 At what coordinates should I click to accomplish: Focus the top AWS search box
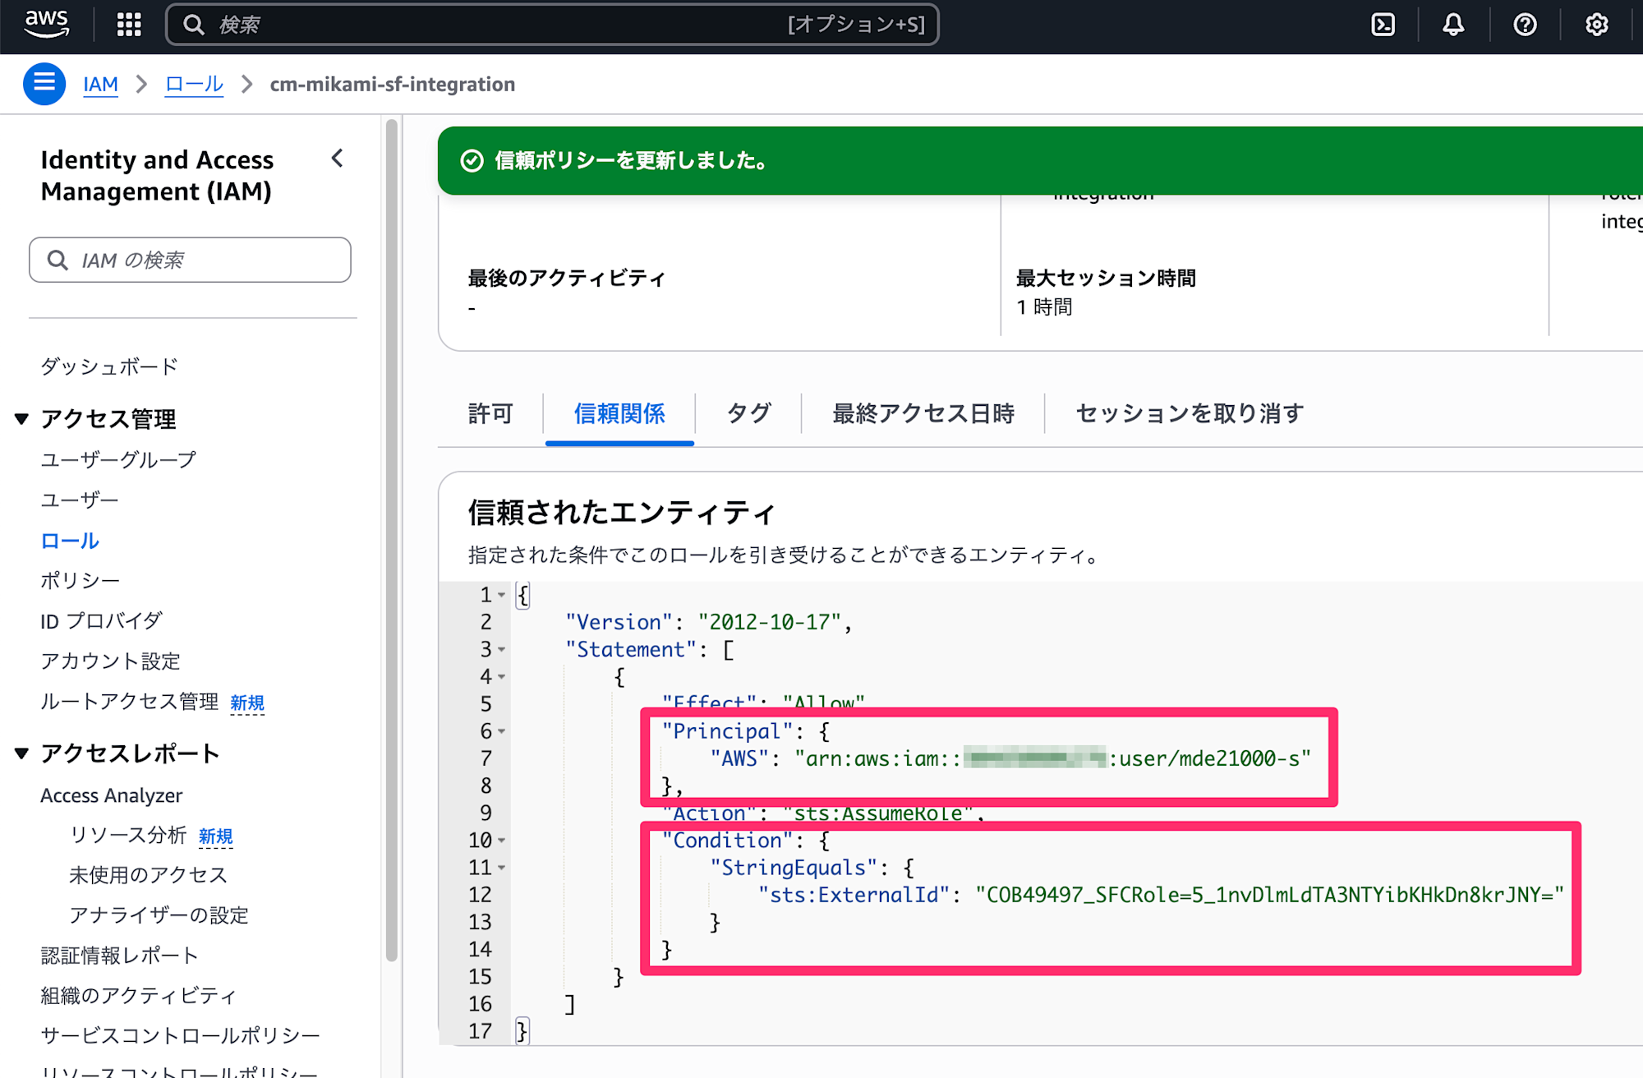(x=552, y=25)
